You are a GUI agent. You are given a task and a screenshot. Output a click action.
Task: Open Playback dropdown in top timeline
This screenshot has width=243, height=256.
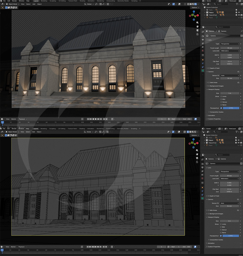(23, 119)
